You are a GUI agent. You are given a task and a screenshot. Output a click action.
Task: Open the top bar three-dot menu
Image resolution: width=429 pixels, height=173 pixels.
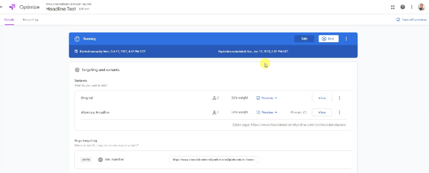pyautogui.click(x=412, y=7)
